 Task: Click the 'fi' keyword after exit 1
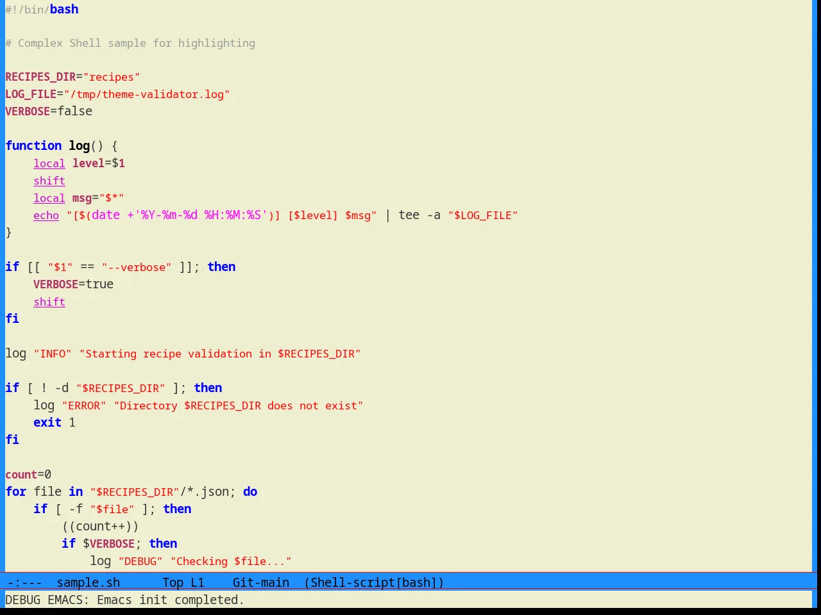click(x=12, y=440)
